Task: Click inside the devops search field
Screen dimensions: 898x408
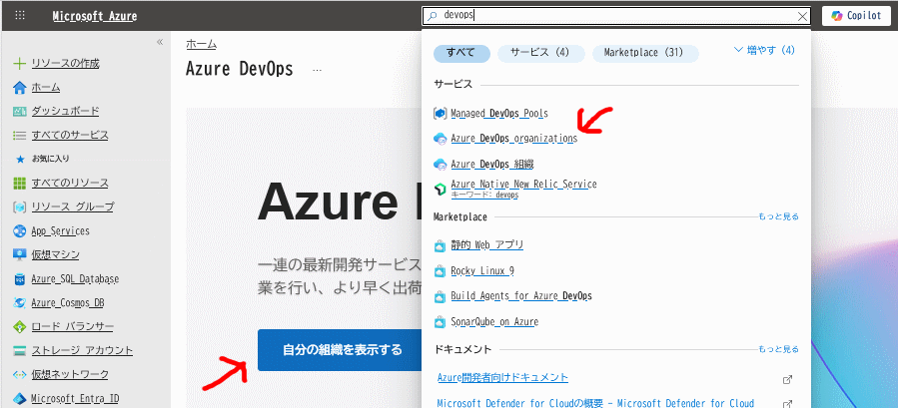Action: click(616, 16)
